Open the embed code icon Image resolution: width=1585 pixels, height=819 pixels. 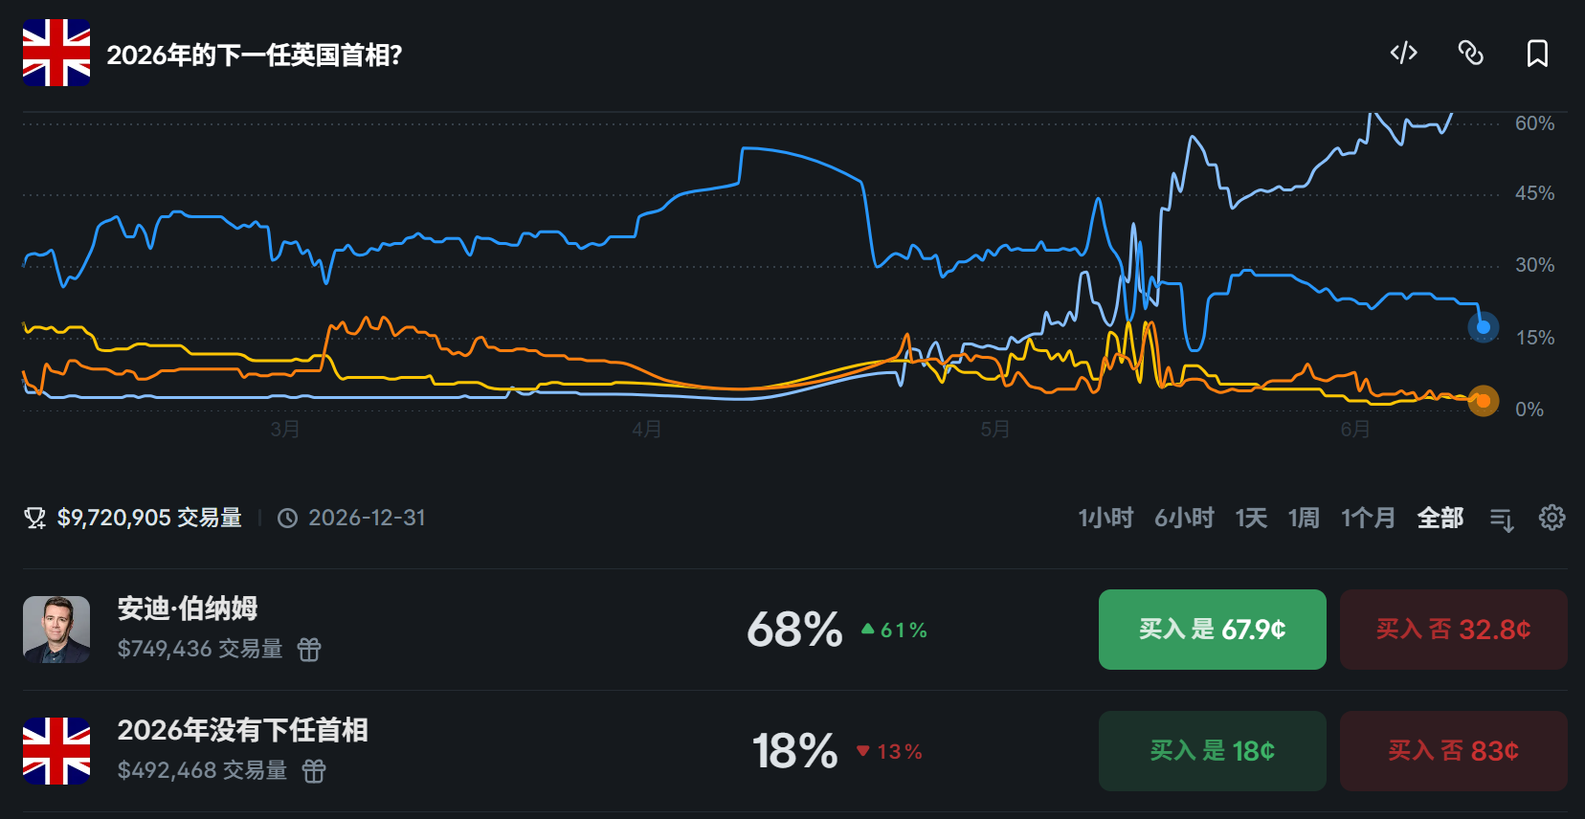pos(1403,53)
